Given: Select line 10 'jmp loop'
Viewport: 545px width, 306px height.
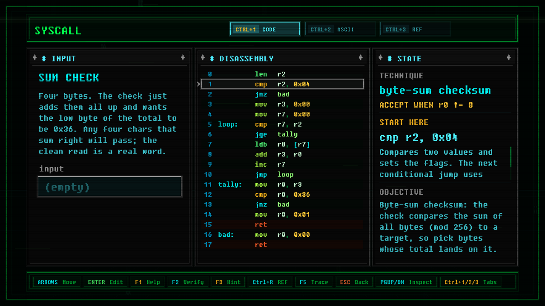Looking at the screenshot, I should pyautogui.click(x=282, y=174).
